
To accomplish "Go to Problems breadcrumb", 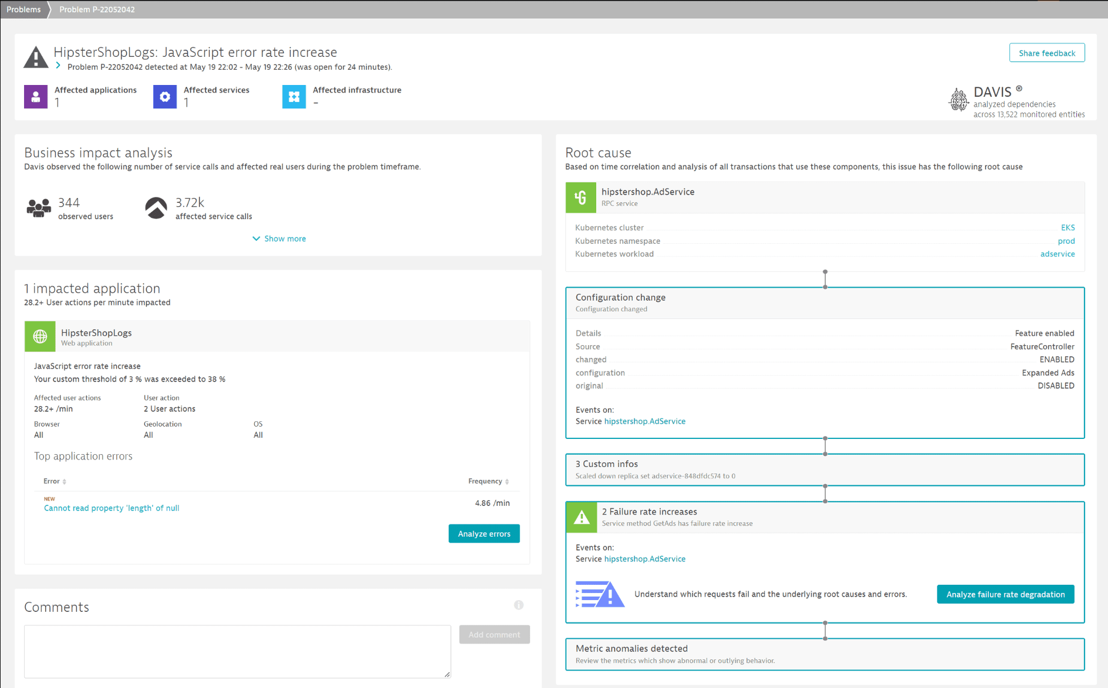I will pos(23,9).
